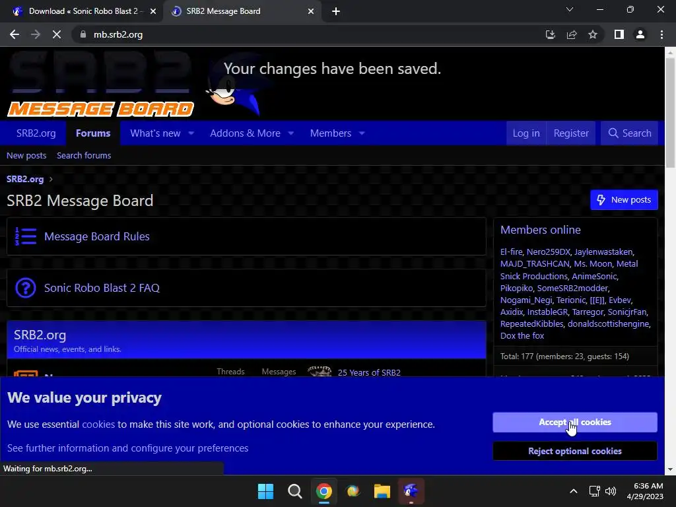Open Windows Start menu
This screenshot has width=676, height=507.
click(x=265, y=491)
